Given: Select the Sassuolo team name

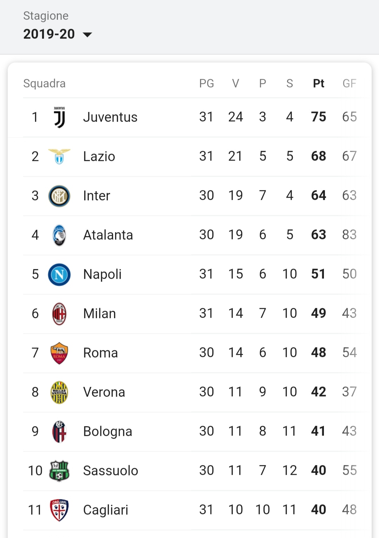Looking at the screenshot, I should pos(111,471).
